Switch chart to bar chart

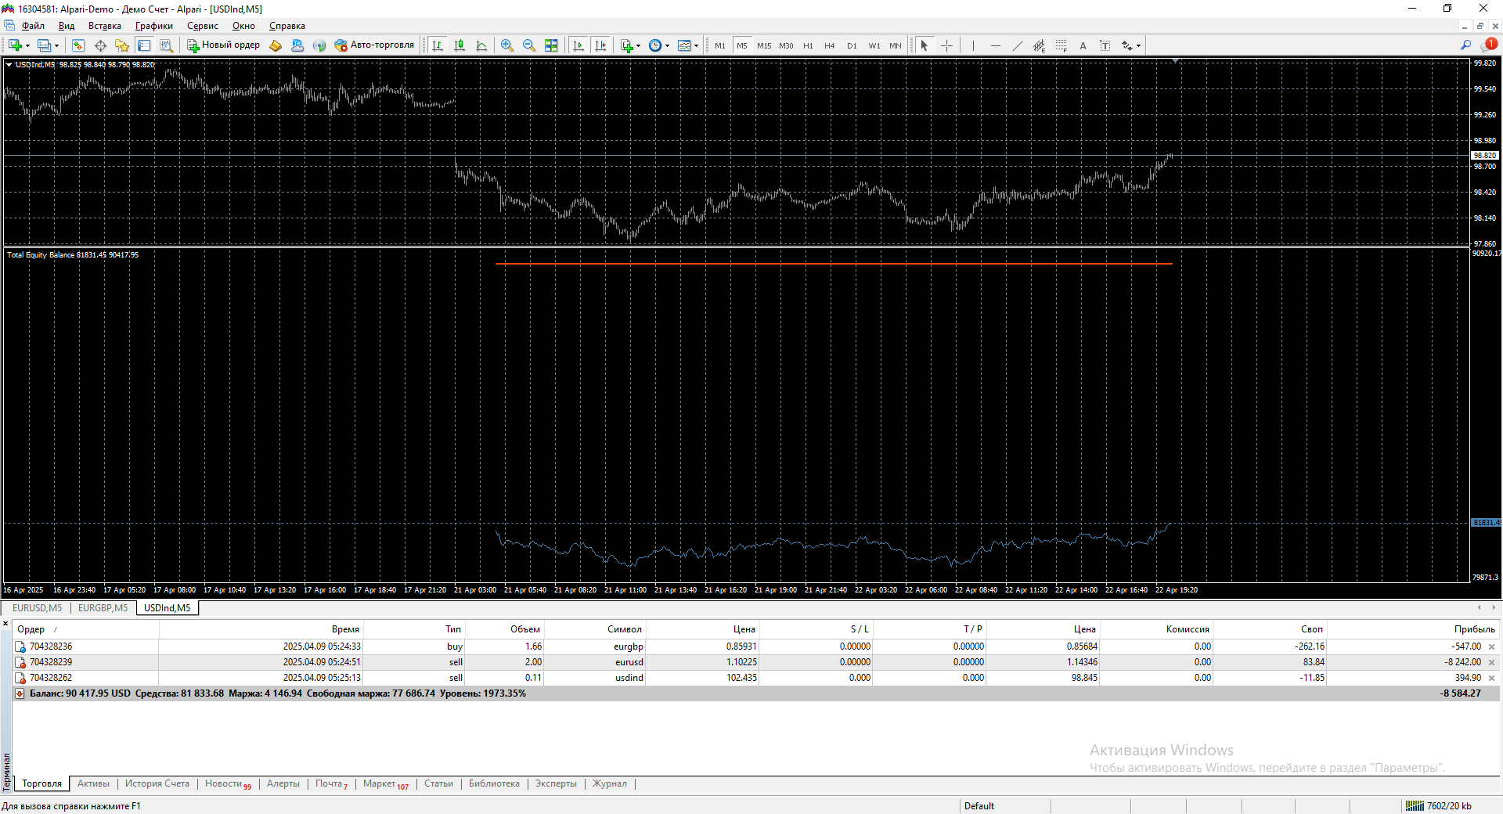pos(438,45)
